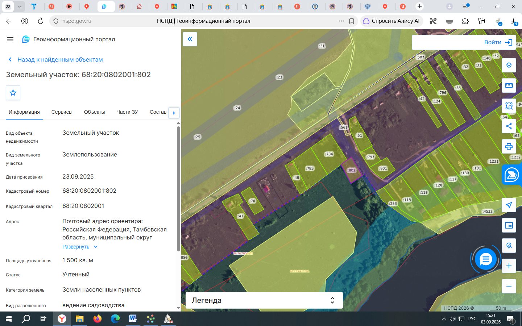Image resolution: width=522 pixels, height=326 pixels.
Task: Expand the full address with Развернуть
Action: (80, 247)
